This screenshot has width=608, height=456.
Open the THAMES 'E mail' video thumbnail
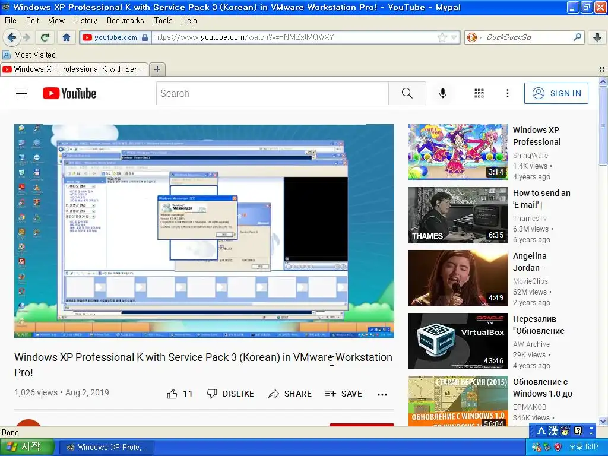(x=458, y=215)
